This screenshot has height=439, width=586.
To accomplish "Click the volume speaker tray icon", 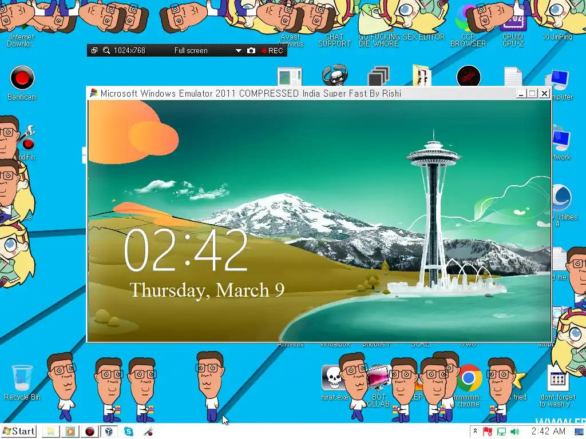I will tap(514, 432).
